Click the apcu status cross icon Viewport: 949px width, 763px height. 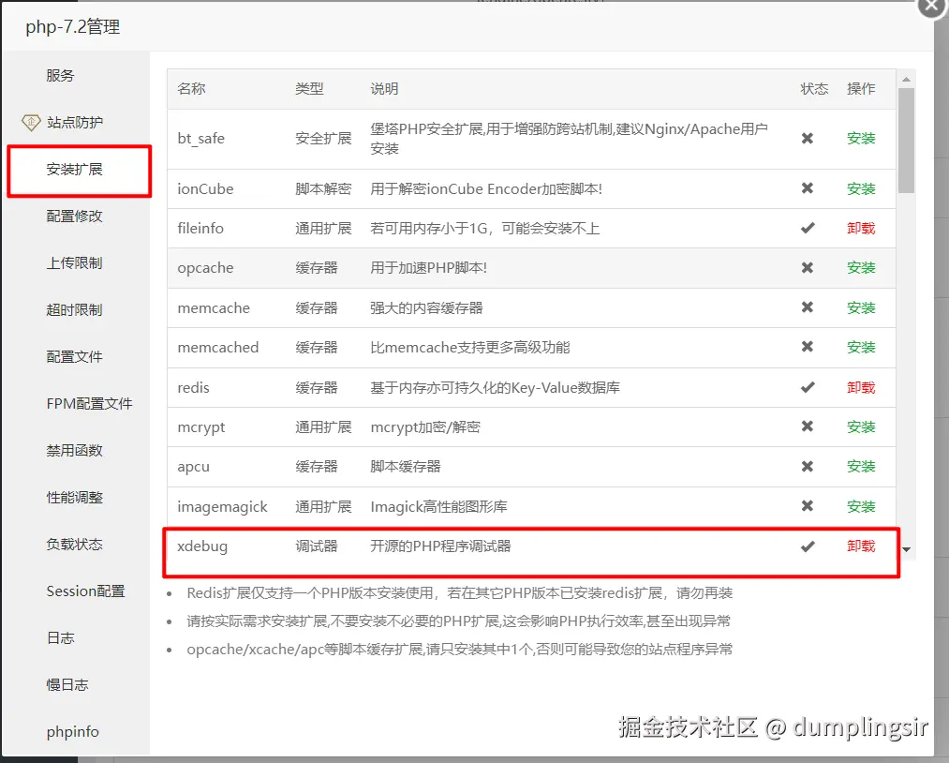[x=807, y=466]
